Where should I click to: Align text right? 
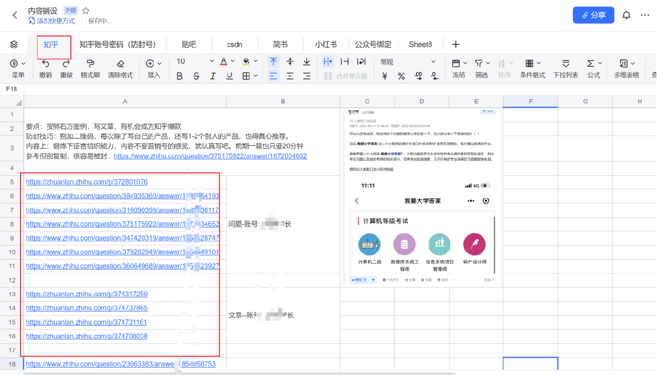tap(307, 76)
